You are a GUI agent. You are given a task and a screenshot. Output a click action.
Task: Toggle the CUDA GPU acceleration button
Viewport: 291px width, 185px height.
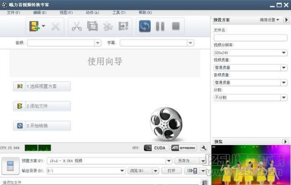[x=156, y=148]
